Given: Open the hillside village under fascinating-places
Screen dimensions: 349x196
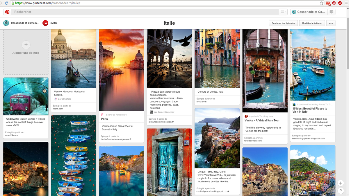Looking at the screenshot, I should [313, 170].
